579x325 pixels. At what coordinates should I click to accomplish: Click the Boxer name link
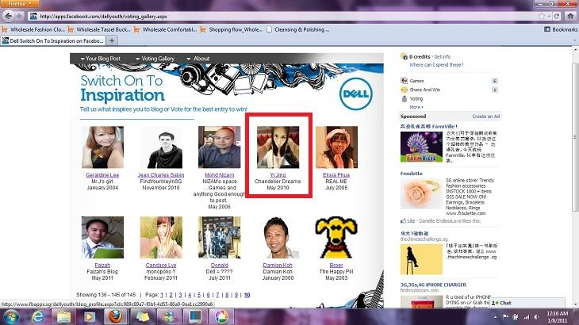(x=336, y=266)
